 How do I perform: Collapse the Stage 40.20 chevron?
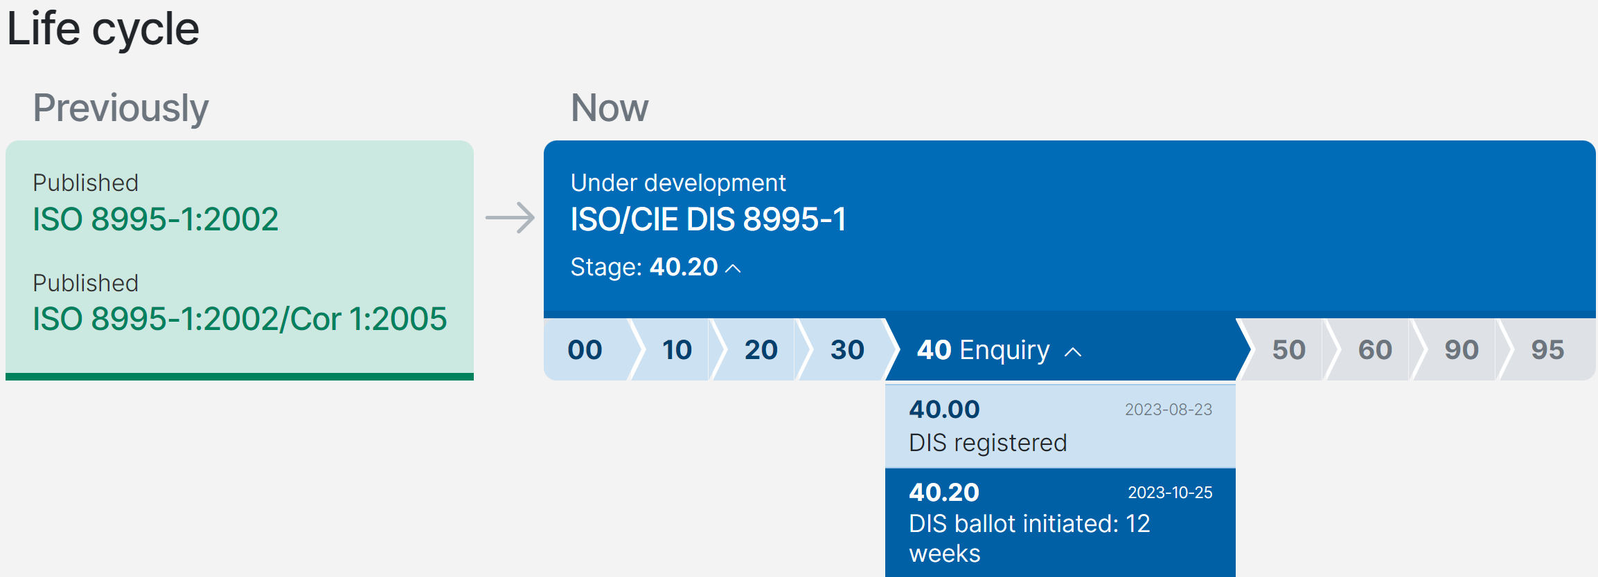tap(733, 268)
